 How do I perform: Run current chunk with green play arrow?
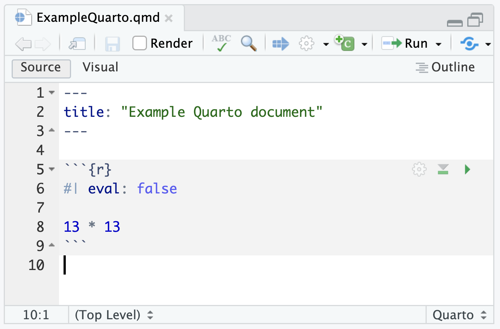click(x=467, y=170)
